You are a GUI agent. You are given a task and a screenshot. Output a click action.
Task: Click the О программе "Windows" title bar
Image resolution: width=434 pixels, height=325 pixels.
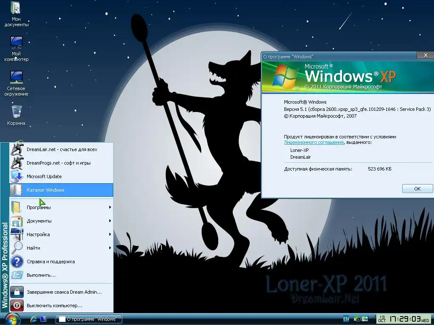point(339,57)
